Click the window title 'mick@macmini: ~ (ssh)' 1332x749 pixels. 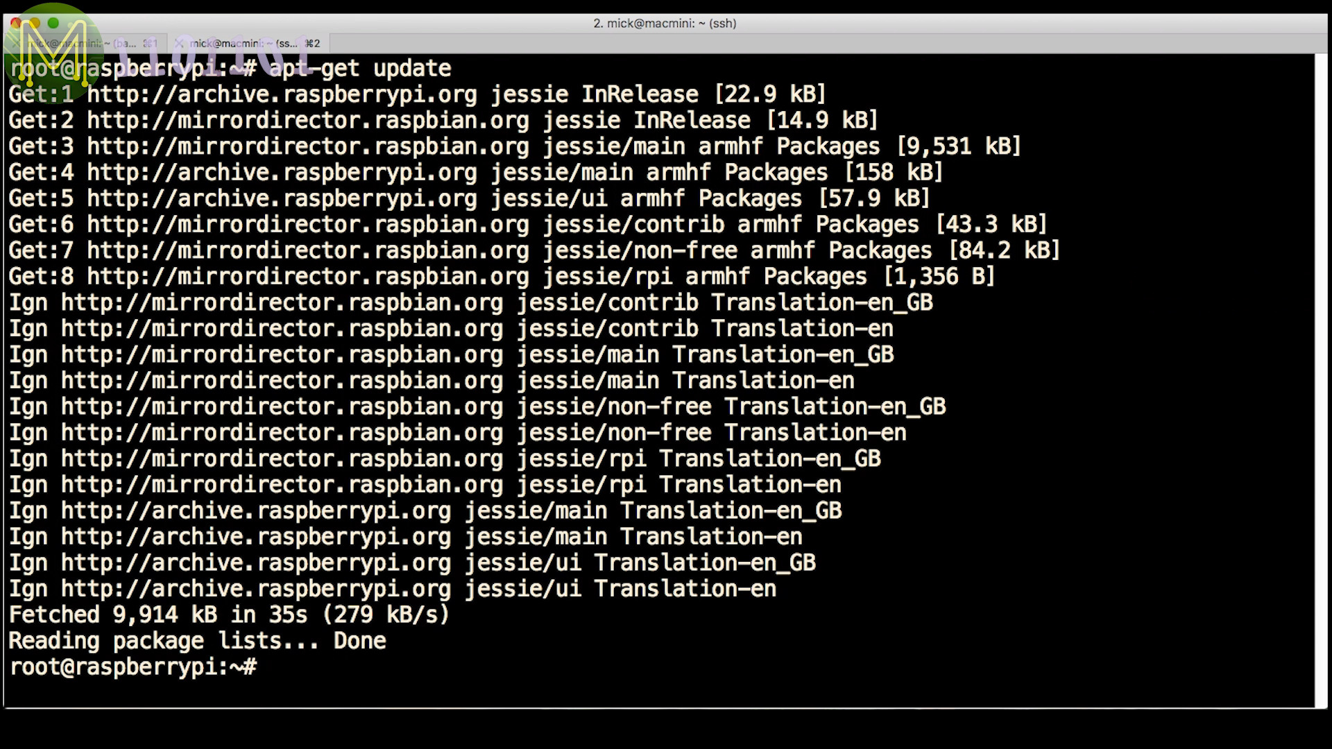coord(665,24)
